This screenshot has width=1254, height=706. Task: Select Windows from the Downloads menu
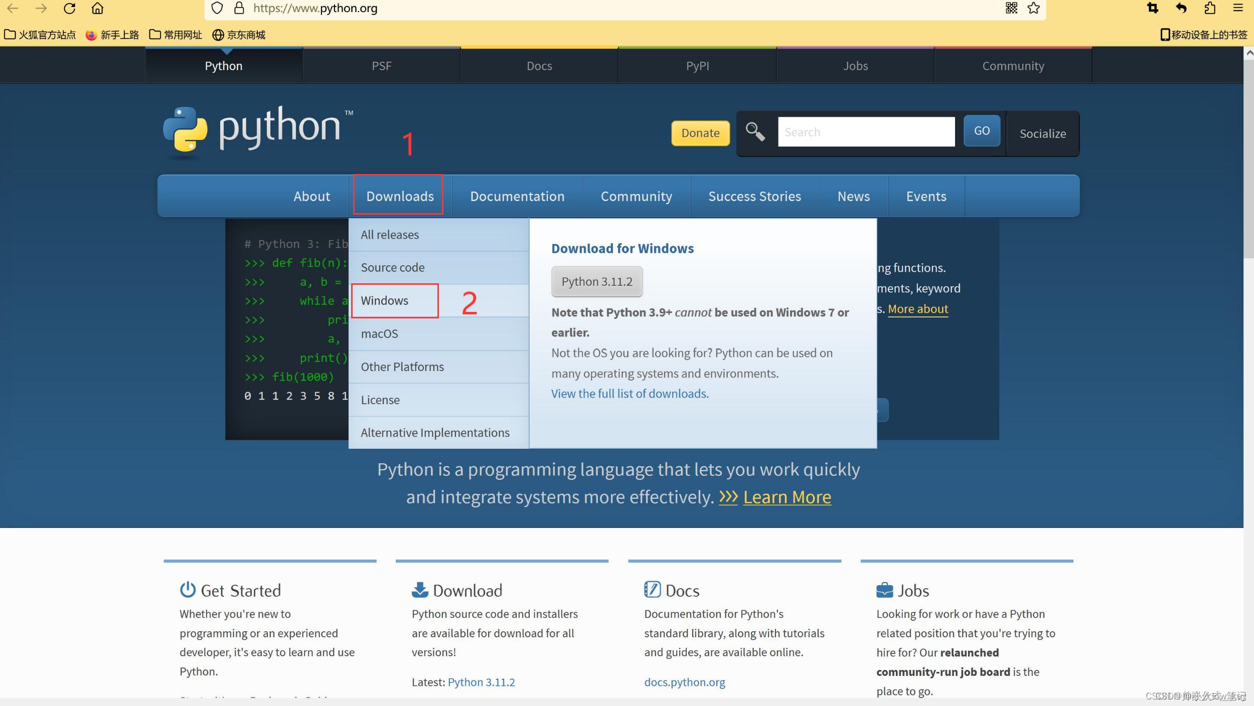click(x=384, y=300)
